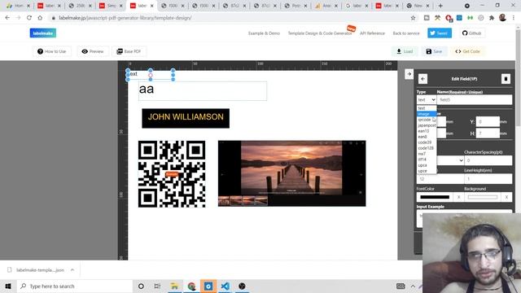
Task: Save the template
Action: 434,51
